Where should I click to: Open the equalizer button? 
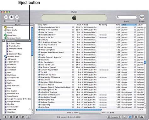(130, 117)
